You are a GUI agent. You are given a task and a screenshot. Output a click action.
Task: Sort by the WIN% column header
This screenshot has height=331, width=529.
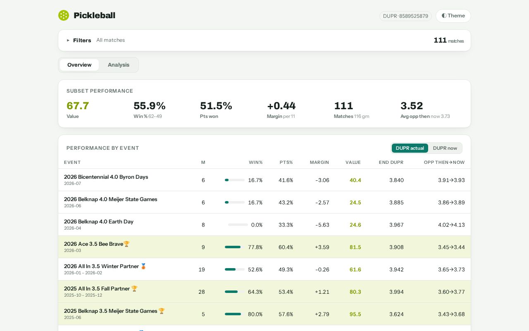point(256,163)
